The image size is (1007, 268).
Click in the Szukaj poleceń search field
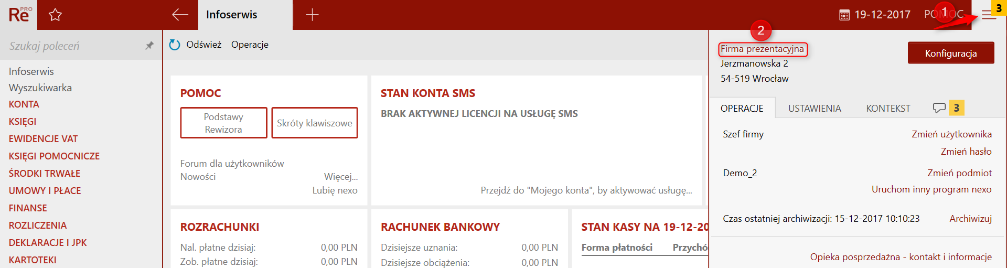pyautogui.click(x=73, y=46)
